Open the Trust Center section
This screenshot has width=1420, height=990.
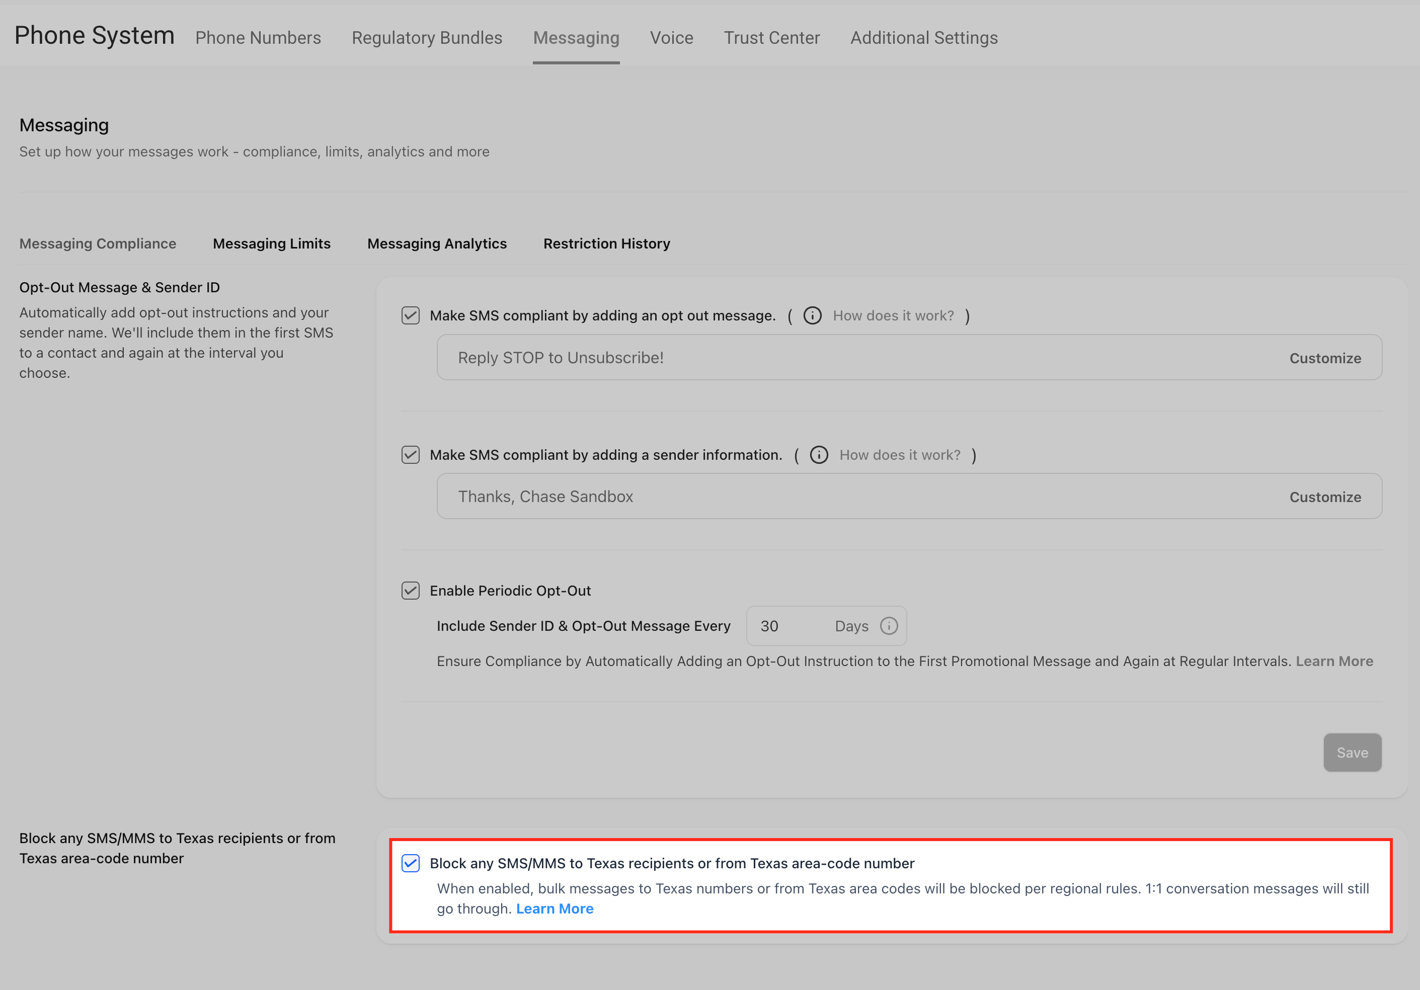pos(771,38)
